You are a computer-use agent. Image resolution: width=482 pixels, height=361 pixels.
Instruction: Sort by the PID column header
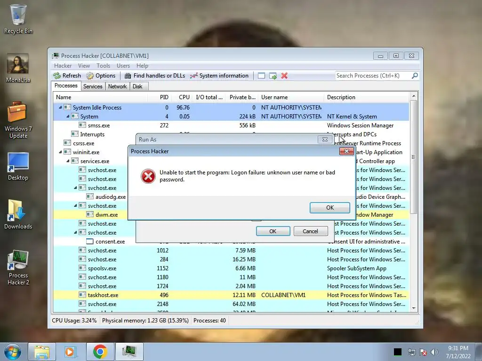(159, 97)
